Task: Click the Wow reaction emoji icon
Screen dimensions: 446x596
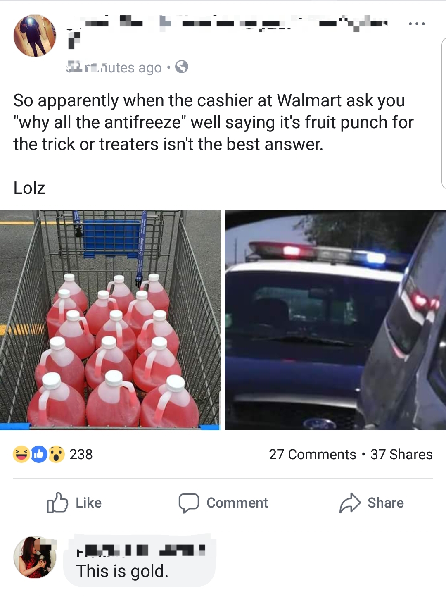Action: click(x=57, y=454)
